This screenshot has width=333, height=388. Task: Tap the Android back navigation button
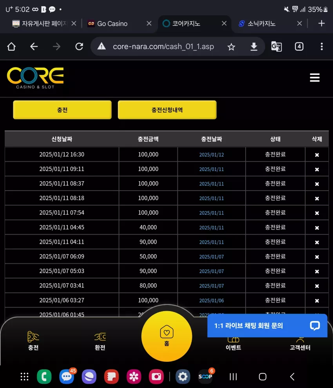point(292,377)
